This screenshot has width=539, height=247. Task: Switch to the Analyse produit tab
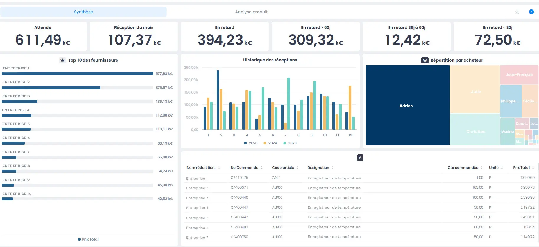click(x=251, y=12)
